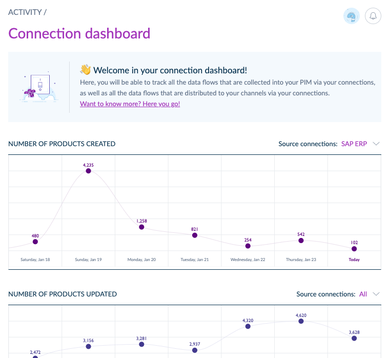
Task: Open the notifications bell
Action: point(373,16)
